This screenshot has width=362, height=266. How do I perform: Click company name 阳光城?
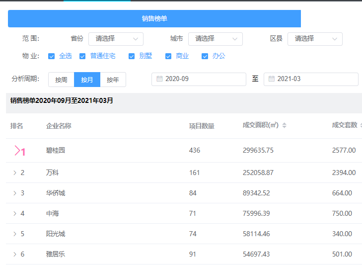point(56,234)
